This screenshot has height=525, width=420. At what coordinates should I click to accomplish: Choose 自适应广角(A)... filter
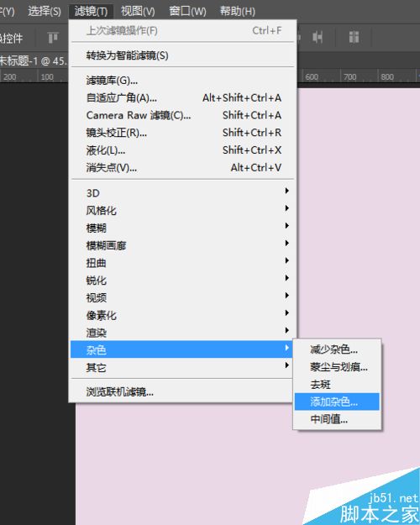pyautogui.click(x=182, y=97)
